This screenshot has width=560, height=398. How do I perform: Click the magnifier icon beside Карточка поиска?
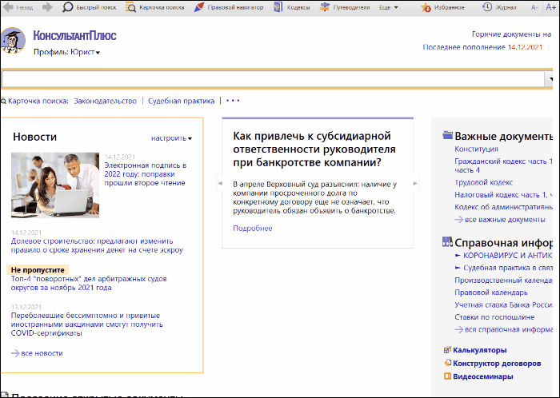point(3,101)
